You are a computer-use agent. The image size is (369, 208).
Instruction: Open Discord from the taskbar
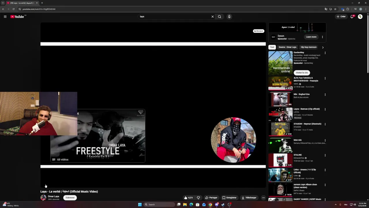[x=216, y=205]
